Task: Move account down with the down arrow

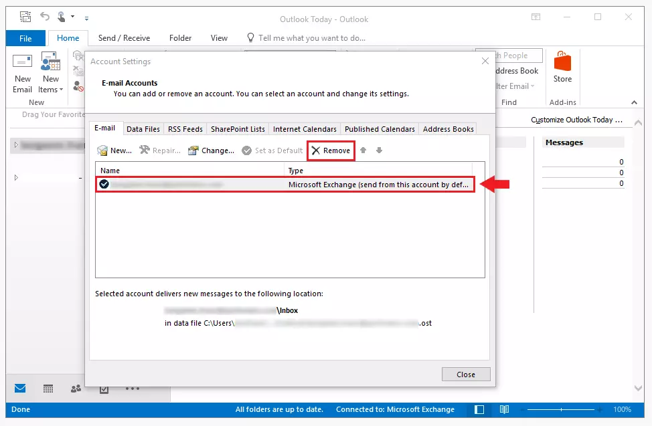Action: 379,150
